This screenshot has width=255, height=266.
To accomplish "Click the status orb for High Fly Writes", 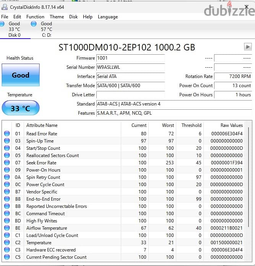I will [7, 221].
